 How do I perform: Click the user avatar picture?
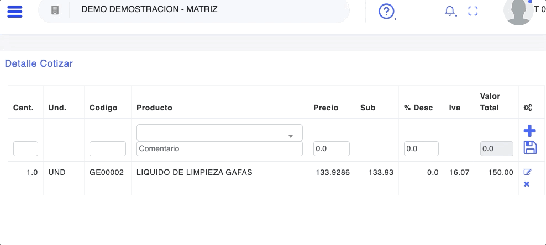(518, 11)
